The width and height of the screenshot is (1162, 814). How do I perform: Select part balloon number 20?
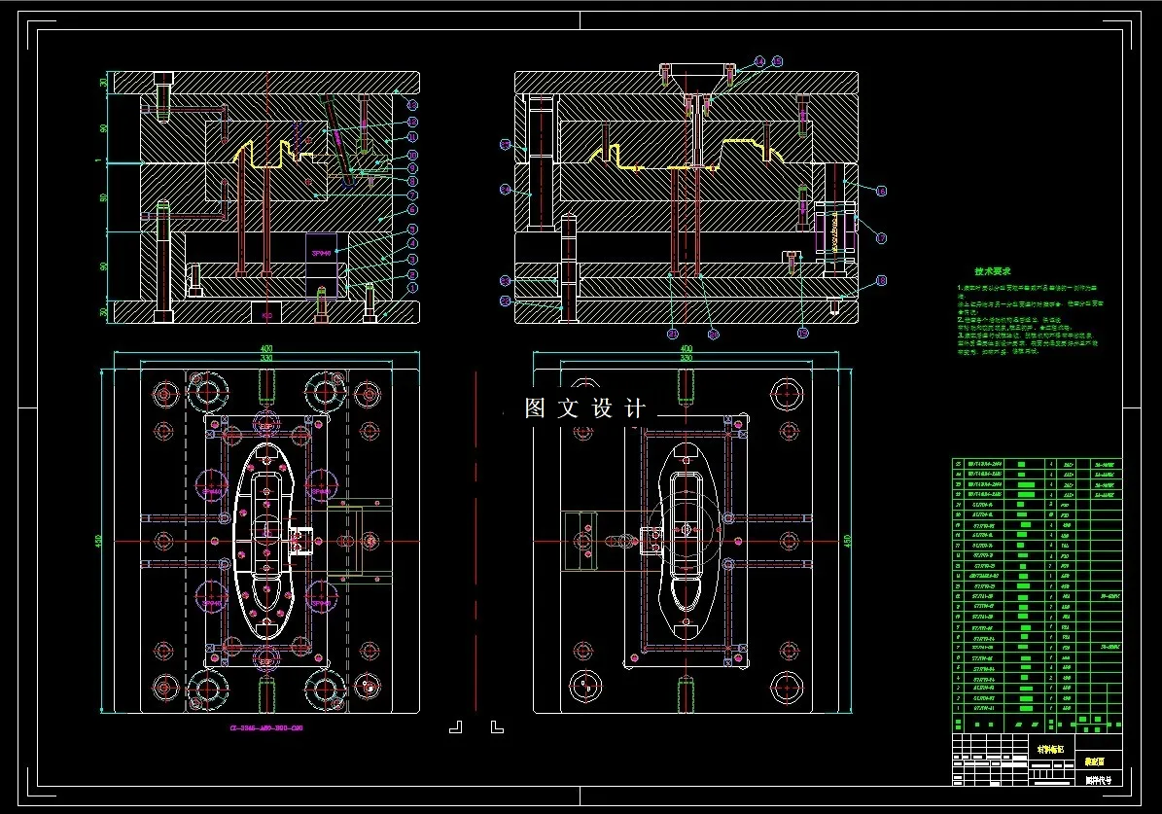click(713, 335)
